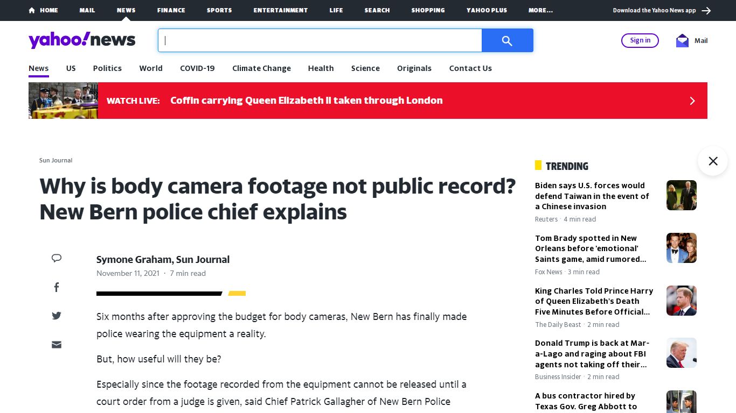Open Finance in the top navigation bar
The width and height of the screenshot is (736, 413).
coord(171,10)
